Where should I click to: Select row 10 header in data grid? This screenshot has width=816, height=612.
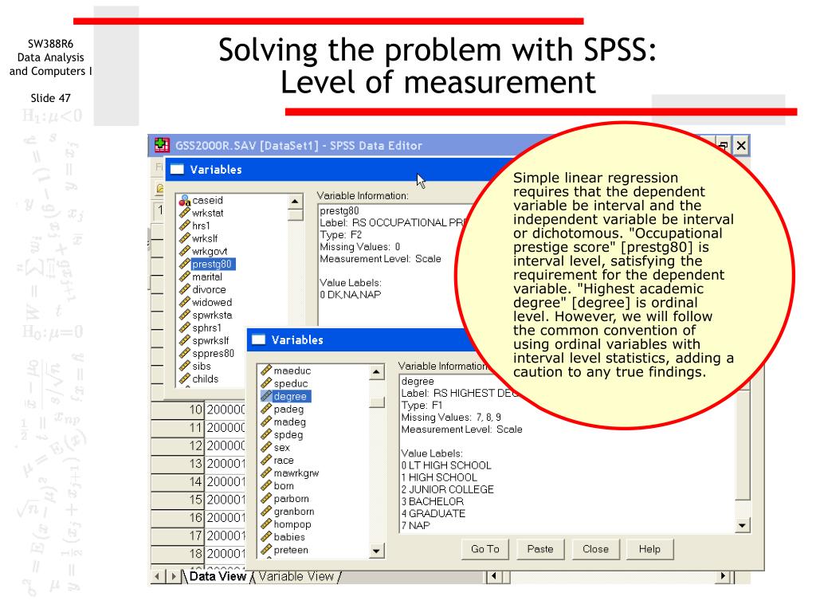pyautogui.click(x=178, y=410)
